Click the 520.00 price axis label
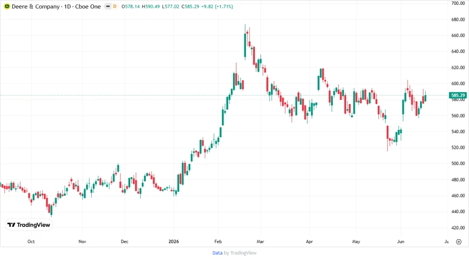The width and height of the screenshot is (469, 259). point(458,147)
